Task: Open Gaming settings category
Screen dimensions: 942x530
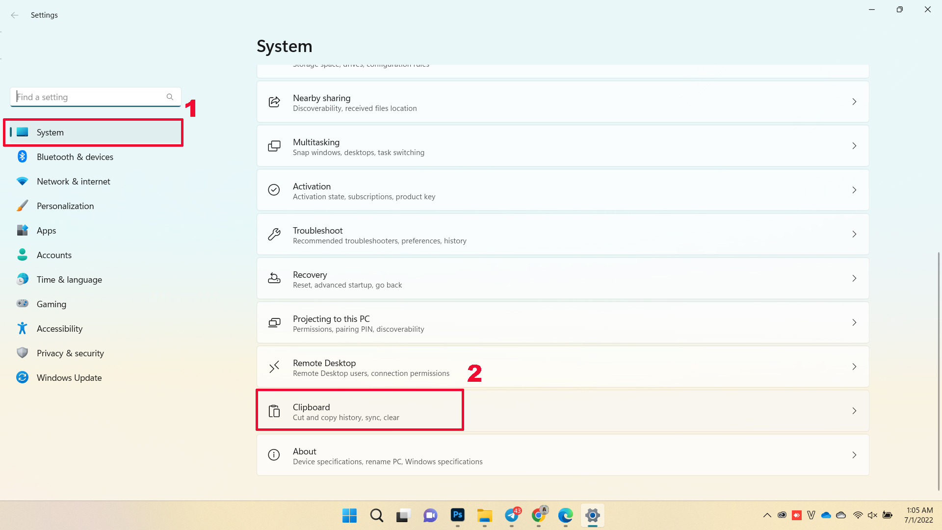Action: (95, 304)
